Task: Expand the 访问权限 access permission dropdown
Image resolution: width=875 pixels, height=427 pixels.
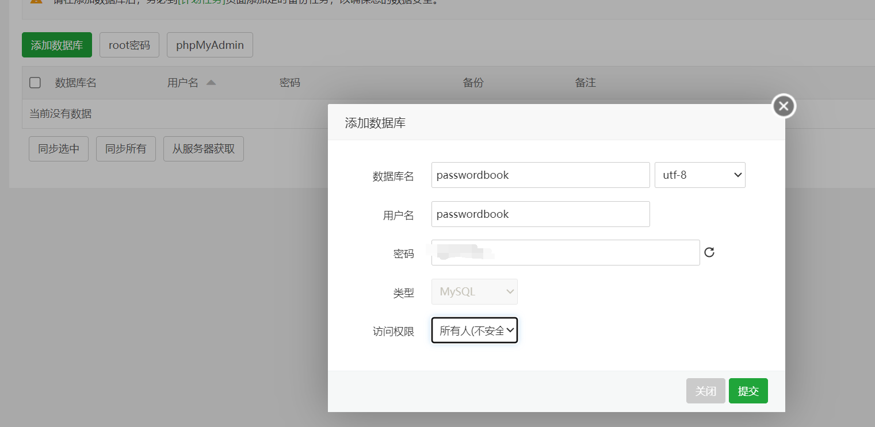Action: tap(475, 330)
